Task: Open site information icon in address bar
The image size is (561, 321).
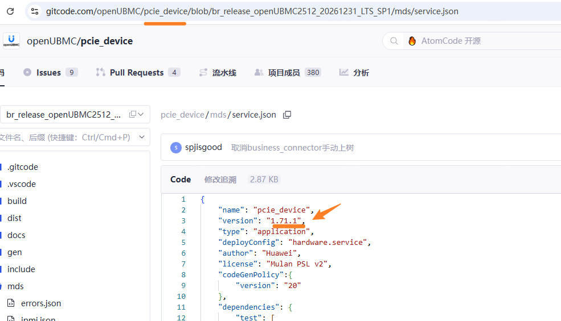Action: coord(35,11)
